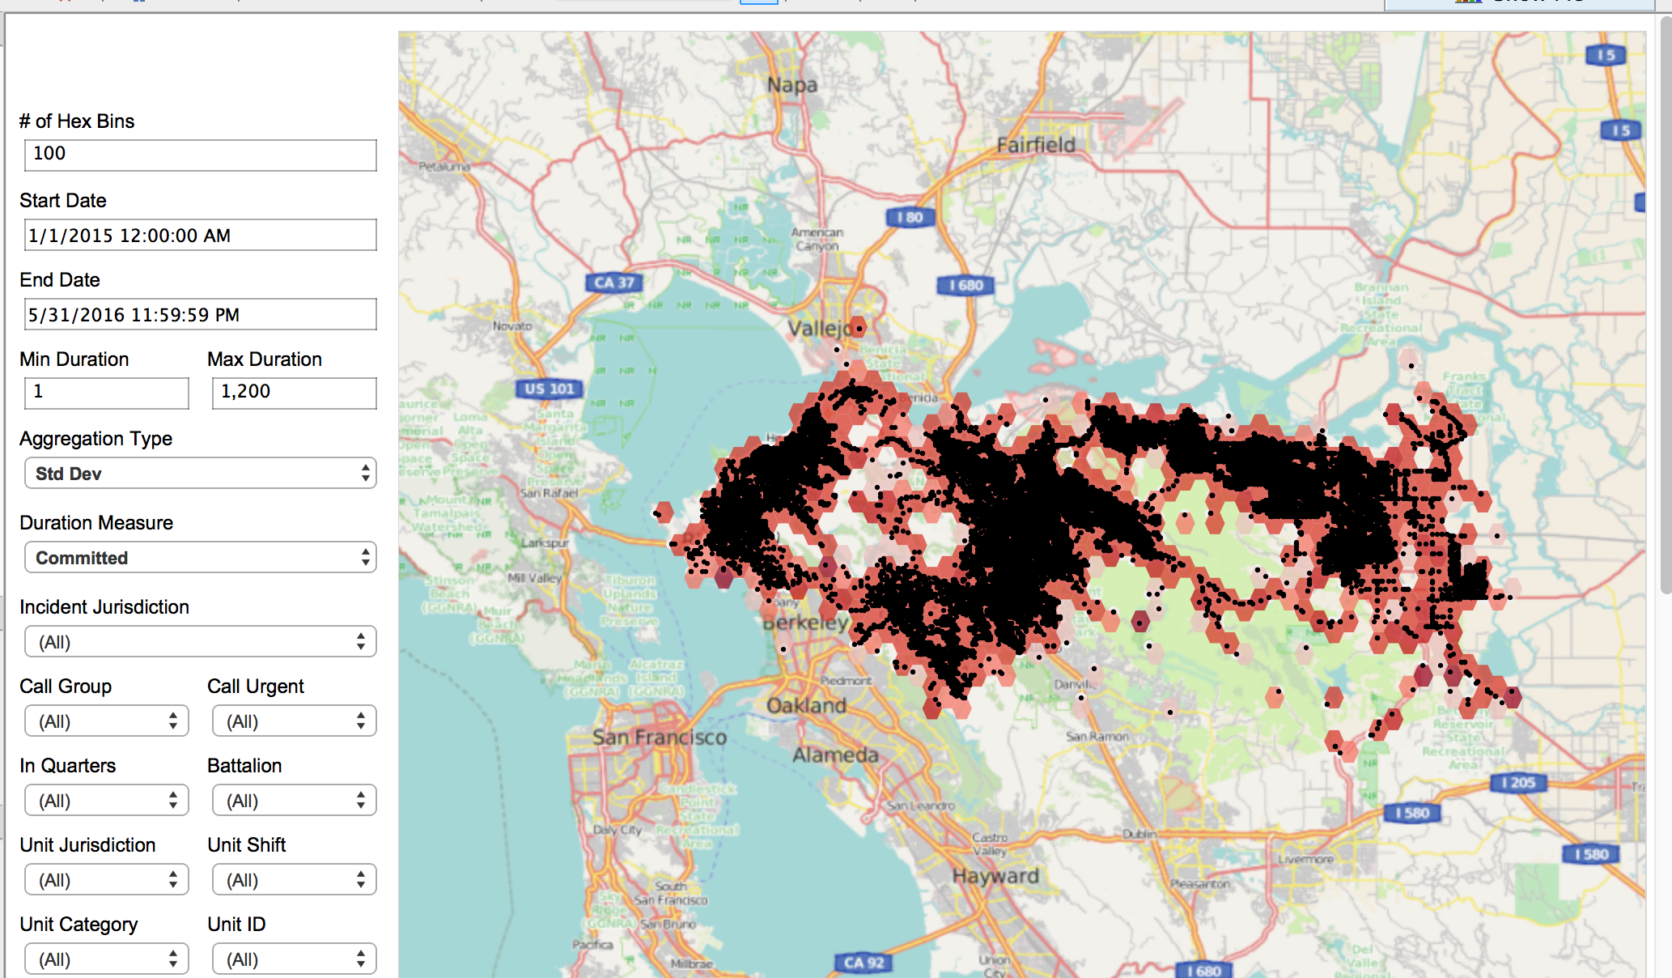The image size is (1672, 978).
Task: Click into the End Date field
Action: coord(200,314)
